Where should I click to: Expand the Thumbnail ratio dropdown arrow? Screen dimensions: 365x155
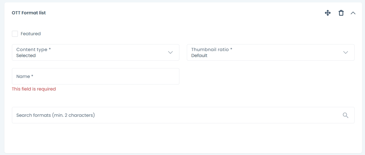(x=346, y=53)
